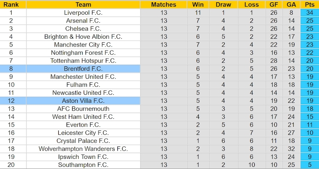Click Liverpool's 34 points cell

(x=309, y=12)
